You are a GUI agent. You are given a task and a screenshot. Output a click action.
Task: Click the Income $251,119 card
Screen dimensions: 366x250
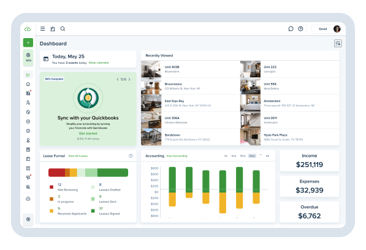(x=309, y=161)
